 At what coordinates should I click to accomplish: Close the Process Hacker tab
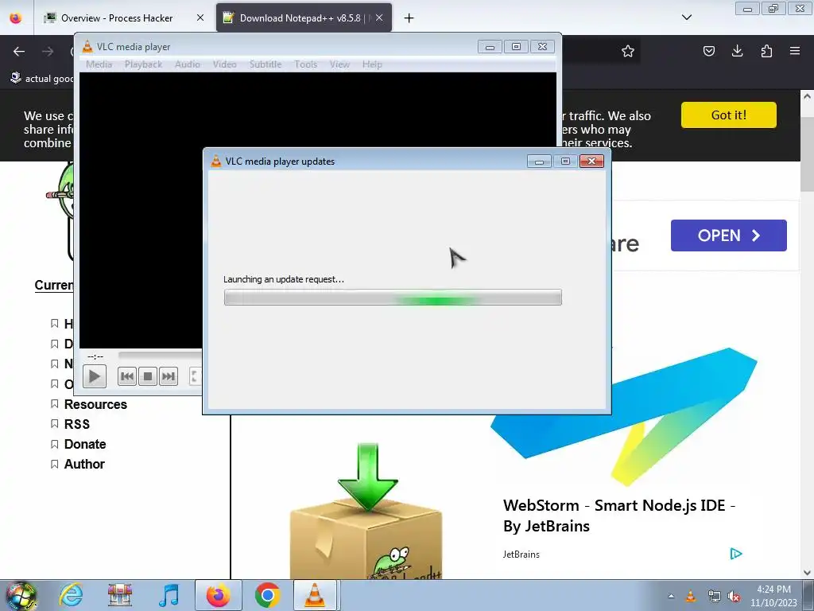[x=200, y=18]
